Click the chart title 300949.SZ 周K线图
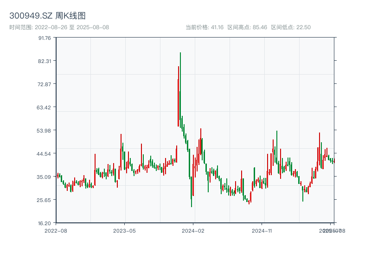 pos(47,16)
